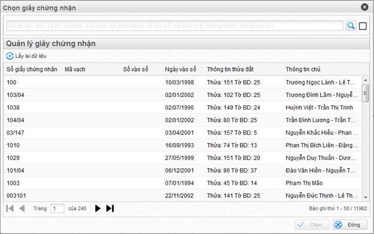374x234 pixels.
Task: Click the Lấy lại dữ liệu label
Action: (31, 56)
